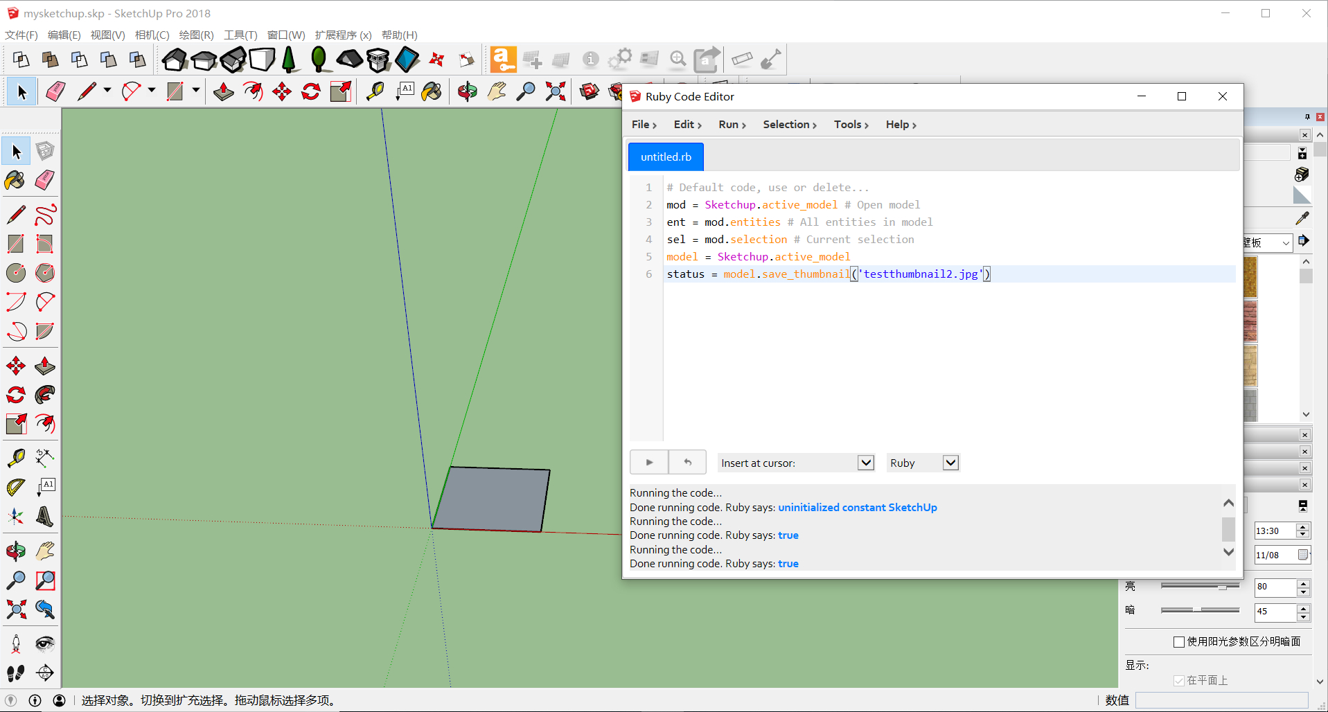Increase the time value 13:30 stepper

1303,527
